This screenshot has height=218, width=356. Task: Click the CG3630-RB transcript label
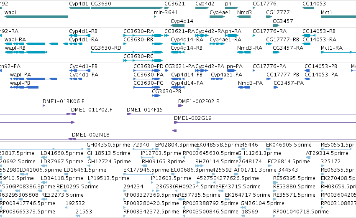(138, 39)
